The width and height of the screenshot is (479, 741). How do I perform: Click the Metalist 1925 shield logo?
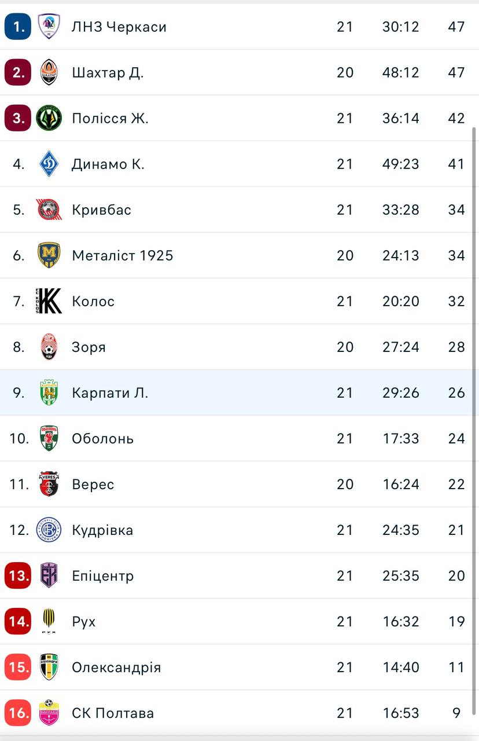click(x=49, y=255)
